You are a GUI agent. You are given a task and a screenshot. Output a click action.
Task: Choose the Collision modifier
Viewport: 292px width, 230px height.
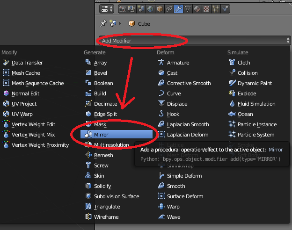click(x=243, y=73)
